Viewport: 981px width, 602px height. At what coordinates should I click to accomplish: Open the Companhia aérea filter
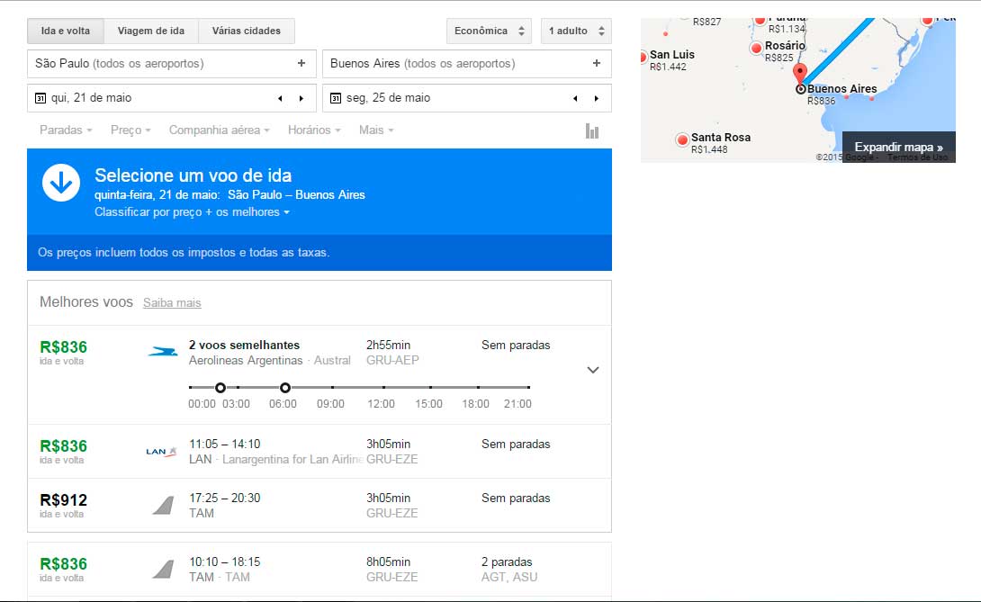217,130
